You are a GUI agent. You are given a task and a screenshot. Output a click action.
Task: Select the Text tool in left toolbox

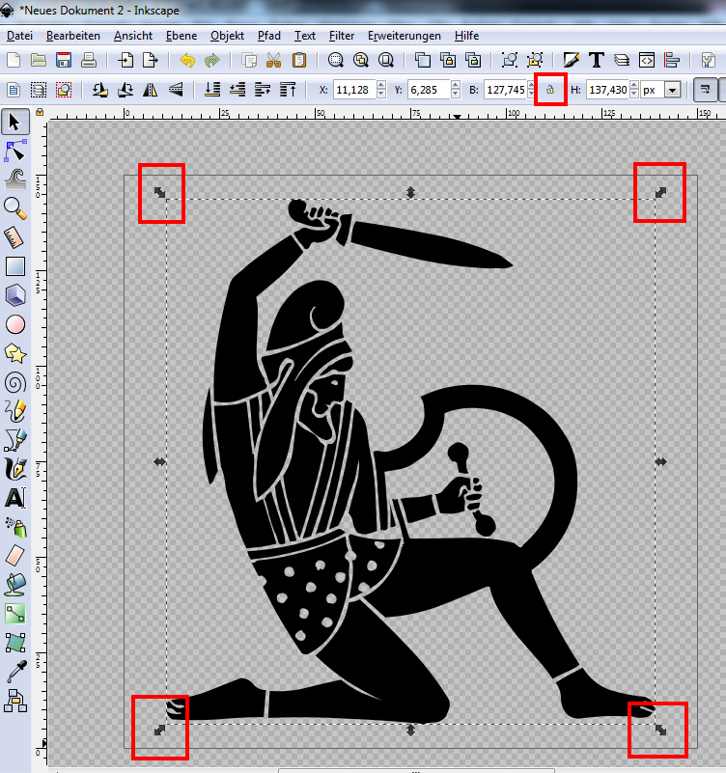[15, 498]
